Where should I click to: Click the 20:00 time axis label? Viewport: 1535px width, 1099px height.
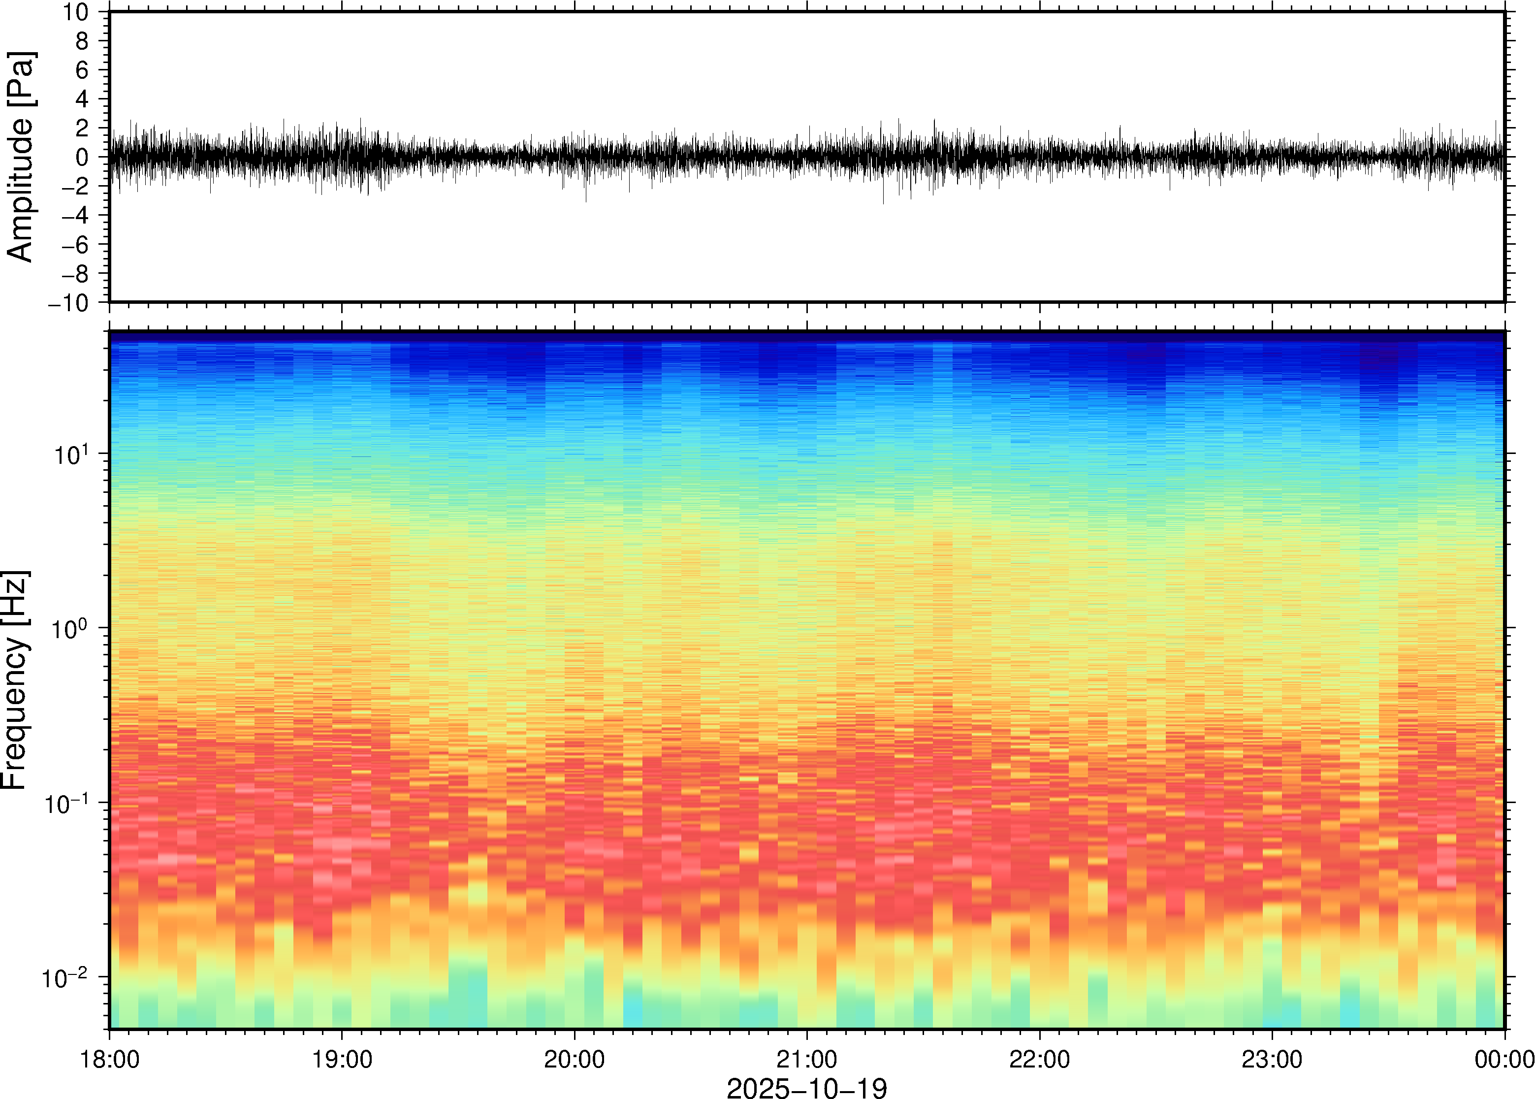pyautogui.click(x=575, y=1059)
